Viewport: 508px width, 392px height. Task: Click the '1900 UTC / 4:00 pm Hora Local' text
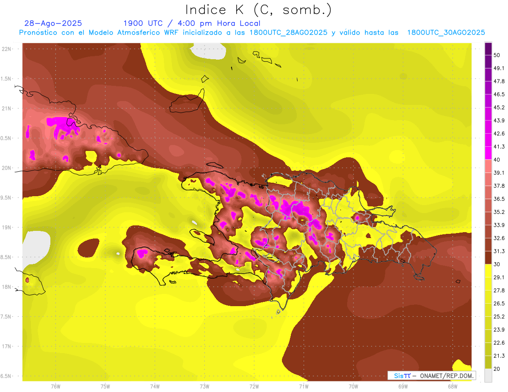(192, 23)
